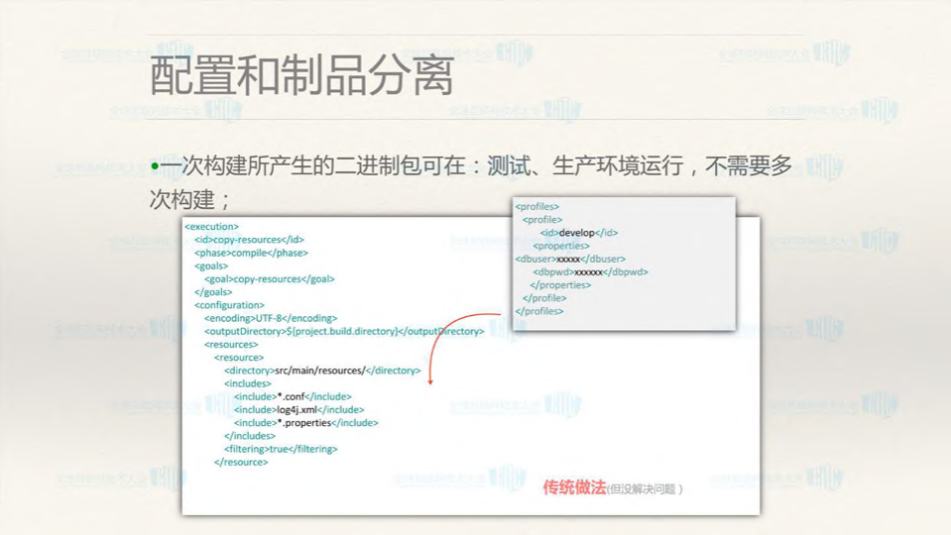Click the <dbpwd> line
The width and height of the screenshot is (951, 535).
tap(591, 272)
